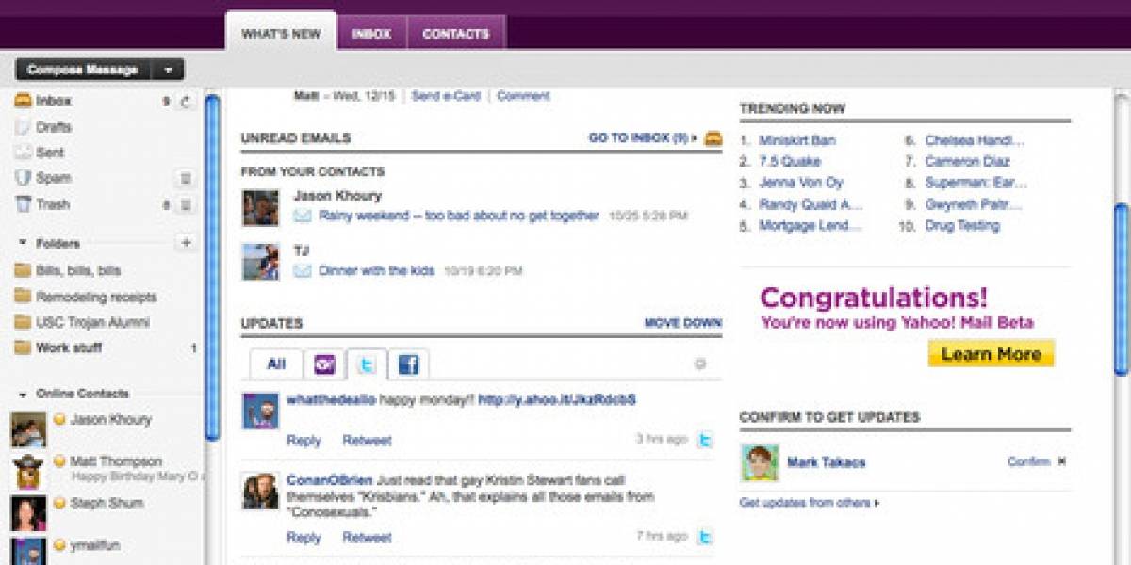The height and width of the screenshot is (565, 1131).
Task: Open the Work stuff folder
Action: pyautogui.click(x=69, y=347)
